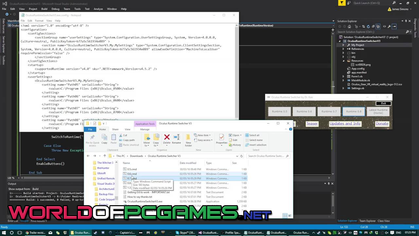The height and width of the screenshot is (236, 419).
Task: Click the Cut icon in File Explorer ribbon
Action: 121,135
